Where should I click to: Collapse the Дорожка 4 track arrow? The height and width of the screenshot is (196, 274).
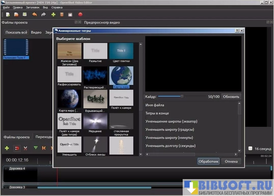tap(5, 168)
